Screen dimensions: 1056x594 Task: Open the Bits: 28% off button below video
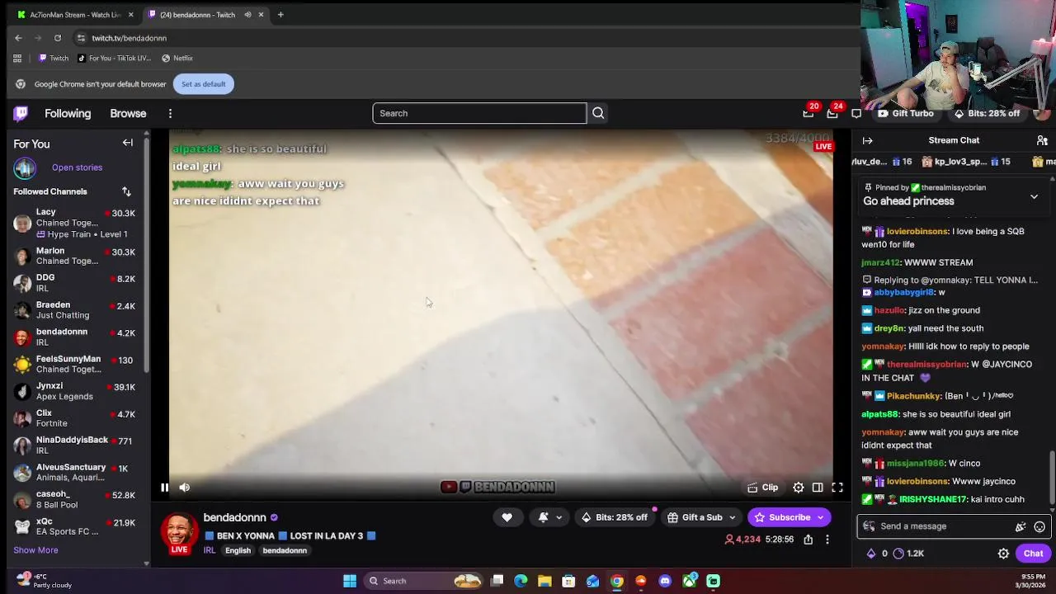click(x=614, y=517)
